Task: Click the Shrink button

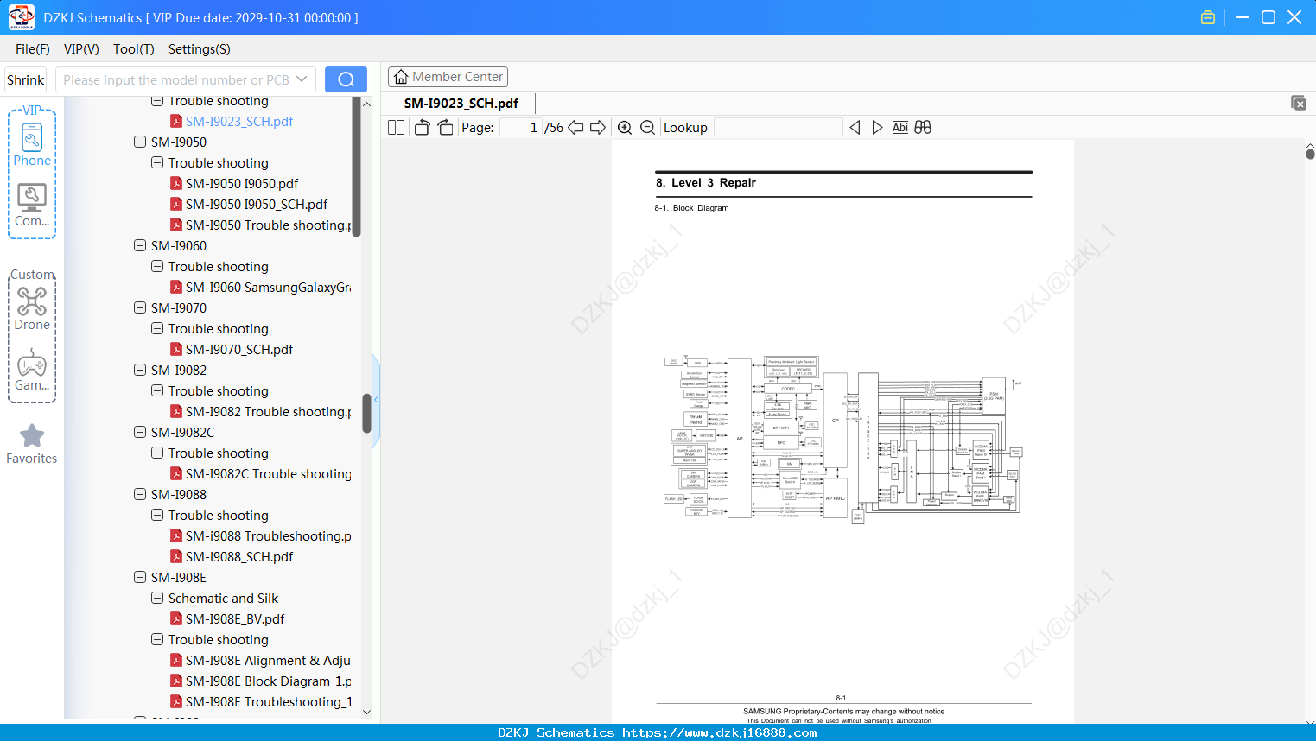Action: point(25,79)
